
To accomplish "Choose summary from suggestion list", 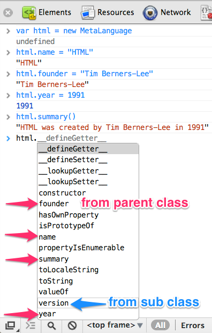I will pos(54,259).
